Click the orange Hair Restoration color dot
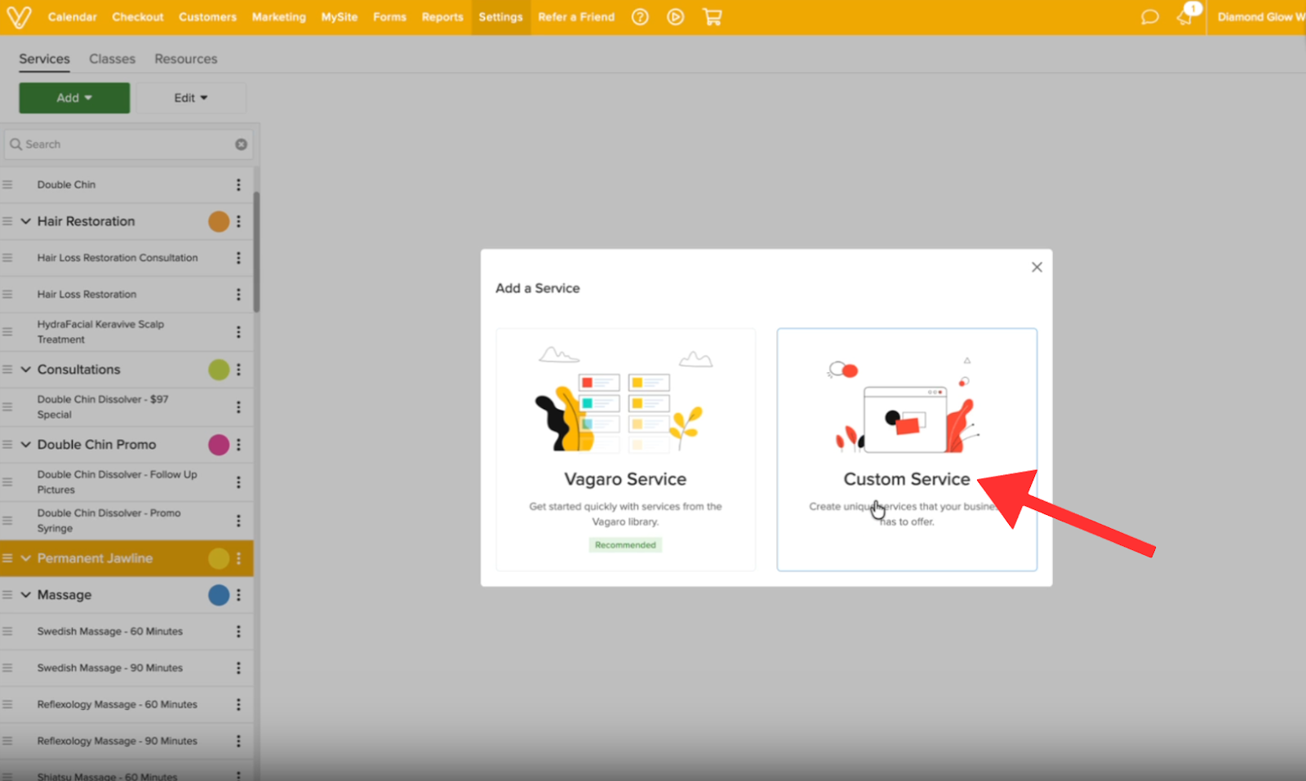Viewport: 1306px width, 781px height. pyautogui.click(x=219, y=221)
